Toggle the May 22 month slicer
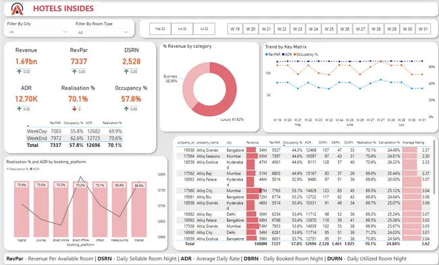This screenshot has width=439, height=265. point(160,29)
